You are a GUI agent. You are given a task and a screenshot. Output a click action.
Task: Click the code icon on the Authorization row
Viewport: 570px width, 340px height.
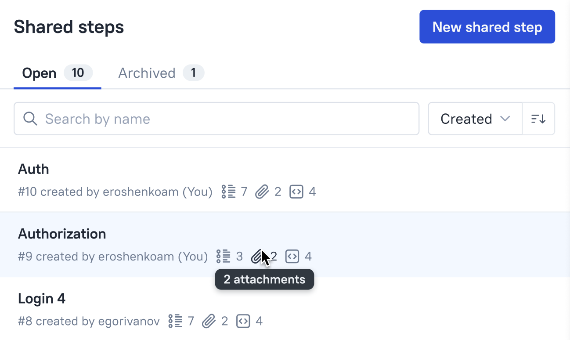(x=292, y=256)
